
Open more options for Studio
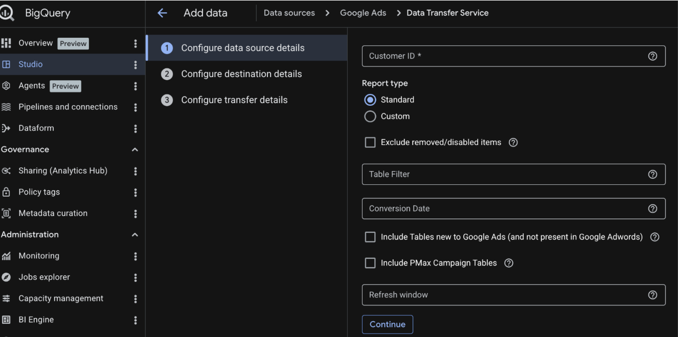click(135, 65)
